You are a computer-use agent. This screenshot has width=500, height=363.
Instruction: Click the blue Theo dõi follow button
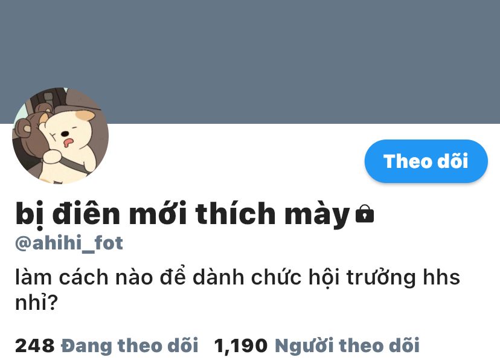point(426,161)
